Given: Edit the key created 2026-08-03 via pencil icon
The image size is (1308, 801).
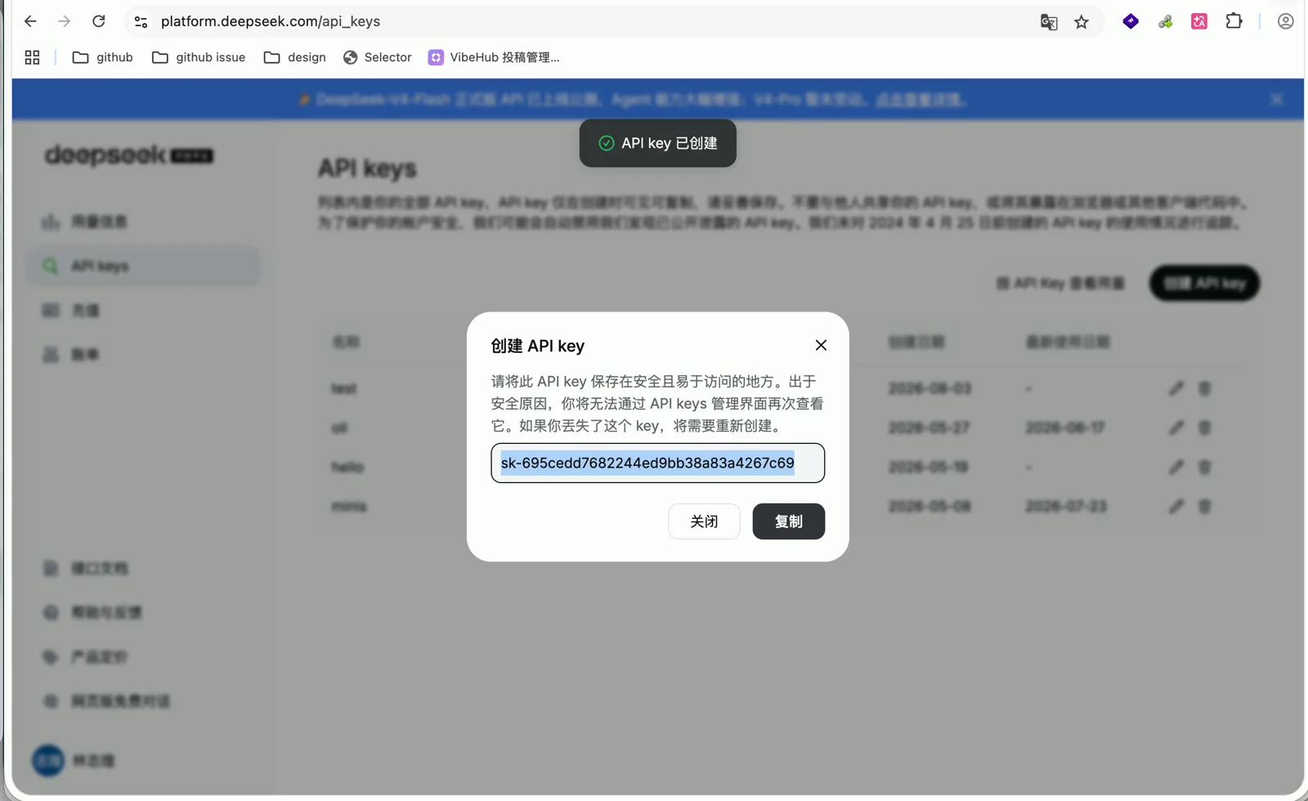Looking at the screenshot, I should click(1176, 388).
